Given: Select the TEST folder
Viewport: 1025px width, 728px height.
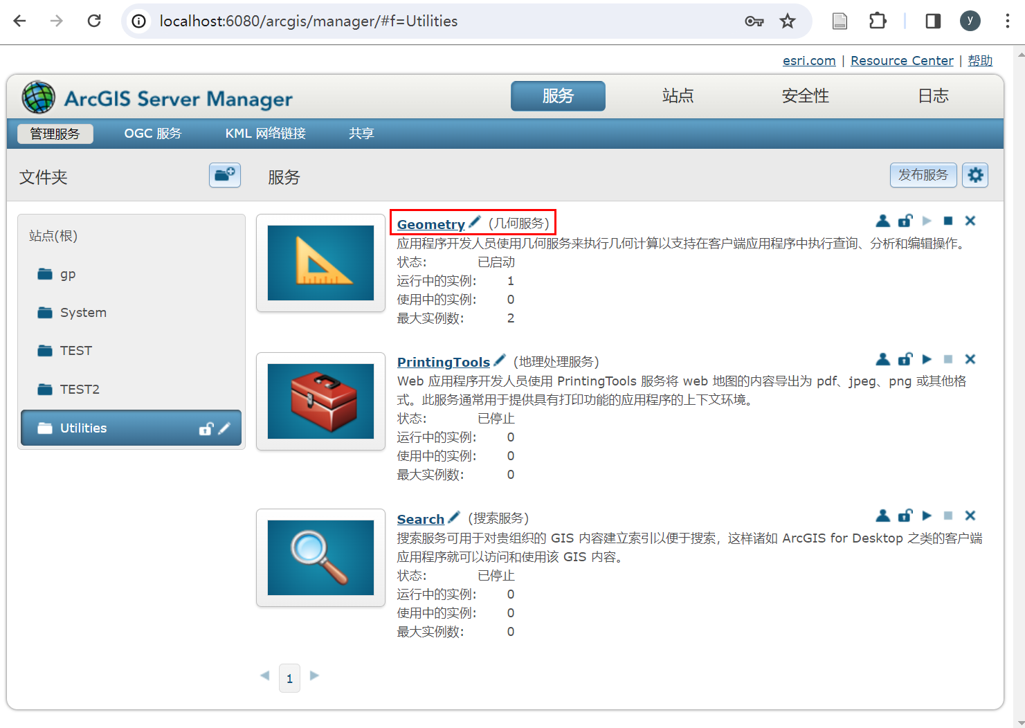Looking at the screenshot, I should [x=131, y=351].
